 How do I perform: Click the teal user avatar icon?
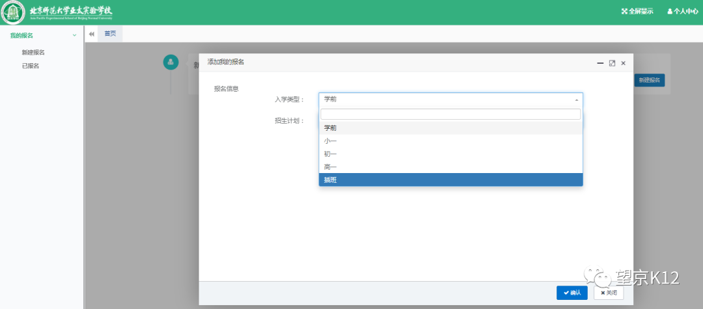pyautogui.click(x=171, y=62)
